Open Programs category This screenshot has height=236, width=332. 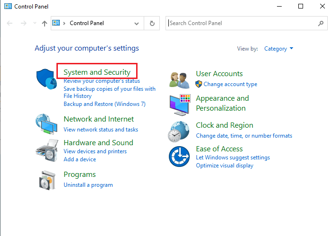click(80, 175)
